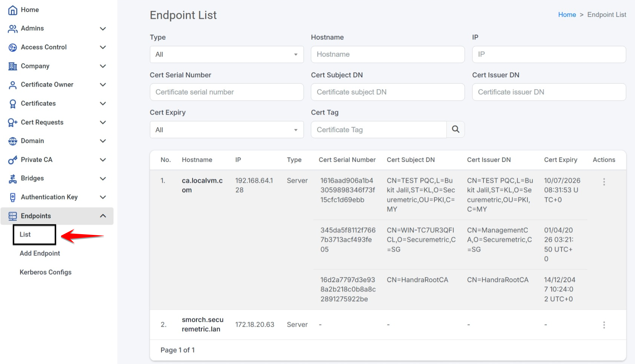This screenshot has width=635, height=364.
Task: Open the Cert Expiry dropdown
Action: click(226, 129)
